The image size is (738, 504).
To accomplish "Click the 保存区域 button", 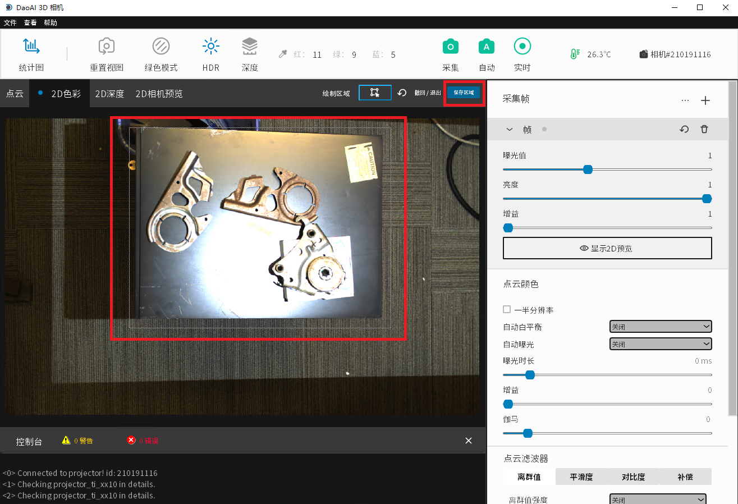I will point(464,93).
